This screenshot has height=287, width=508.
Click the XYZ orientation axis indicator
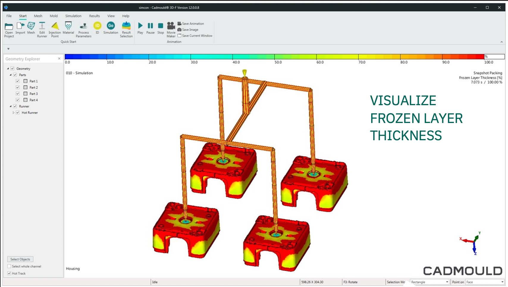coord(471,243)
